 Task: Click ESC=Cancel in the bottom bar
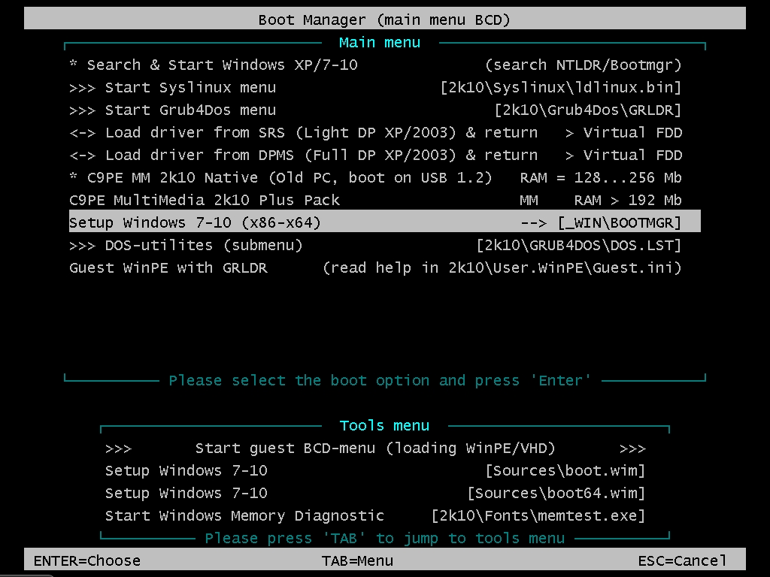tap(682, 560)
